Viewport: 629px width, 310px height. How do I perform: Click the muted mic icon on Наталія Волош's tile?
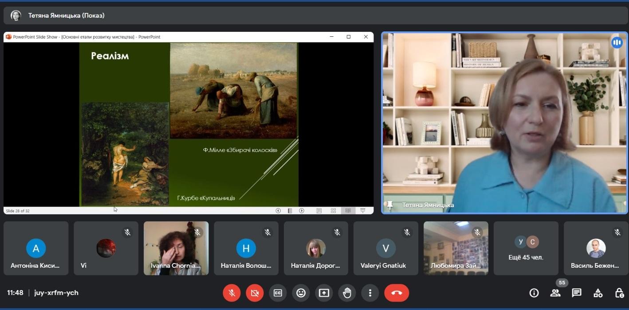click(x=267, y=232)
